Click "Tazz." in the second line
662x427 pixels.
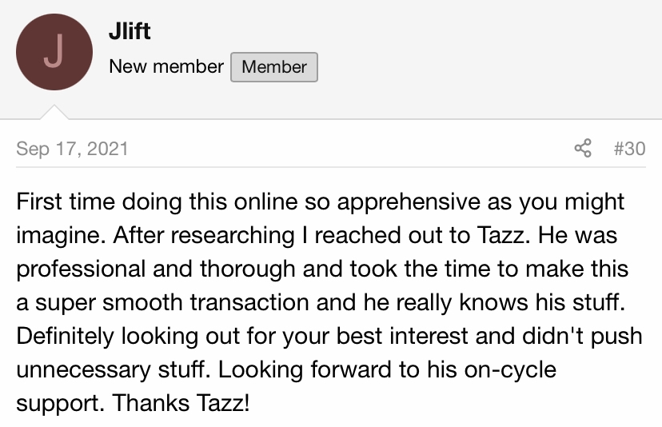point(504,235)
